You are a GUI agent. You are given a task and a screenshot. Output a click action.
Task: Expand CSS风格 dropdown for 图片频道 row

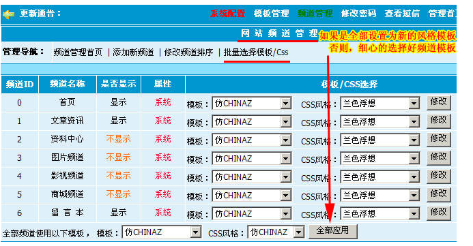(380, 158)
